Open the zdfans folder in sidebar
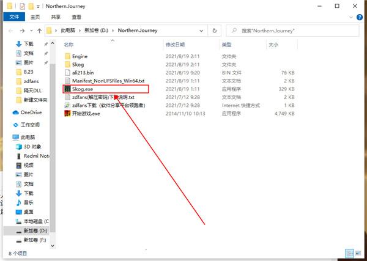Viewport: 367px width, 261px height. coord(31,81)
